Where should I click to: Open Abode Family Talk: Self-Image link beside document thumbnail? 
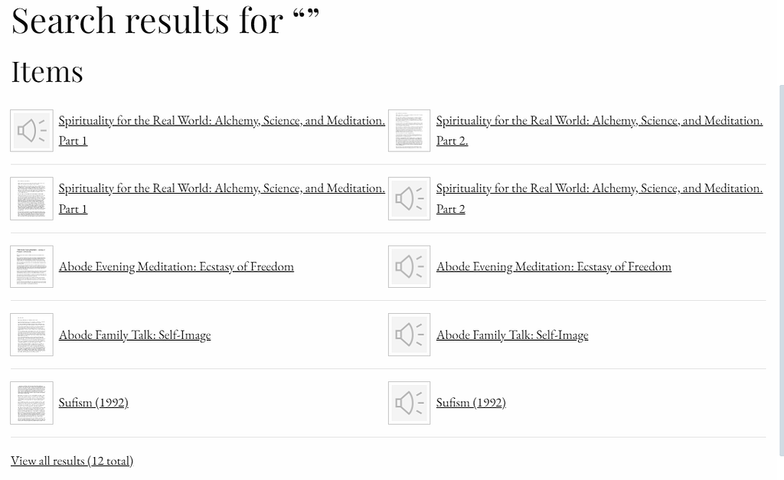135,335
